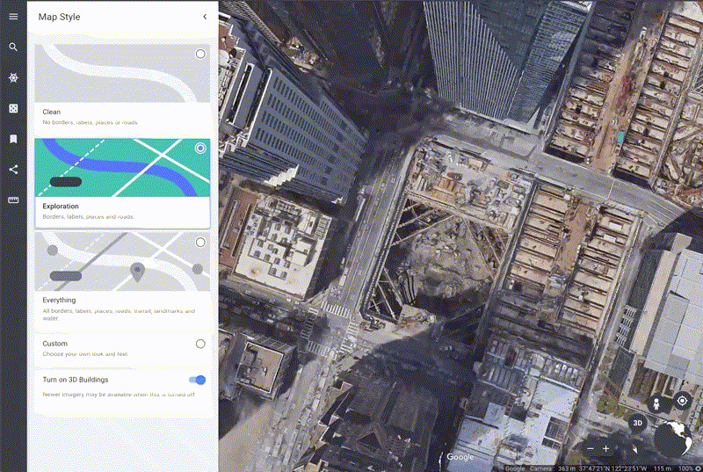Screen dimensions: 703x472
Task: Reset north with the compass needle
Action: click(634, 448)
